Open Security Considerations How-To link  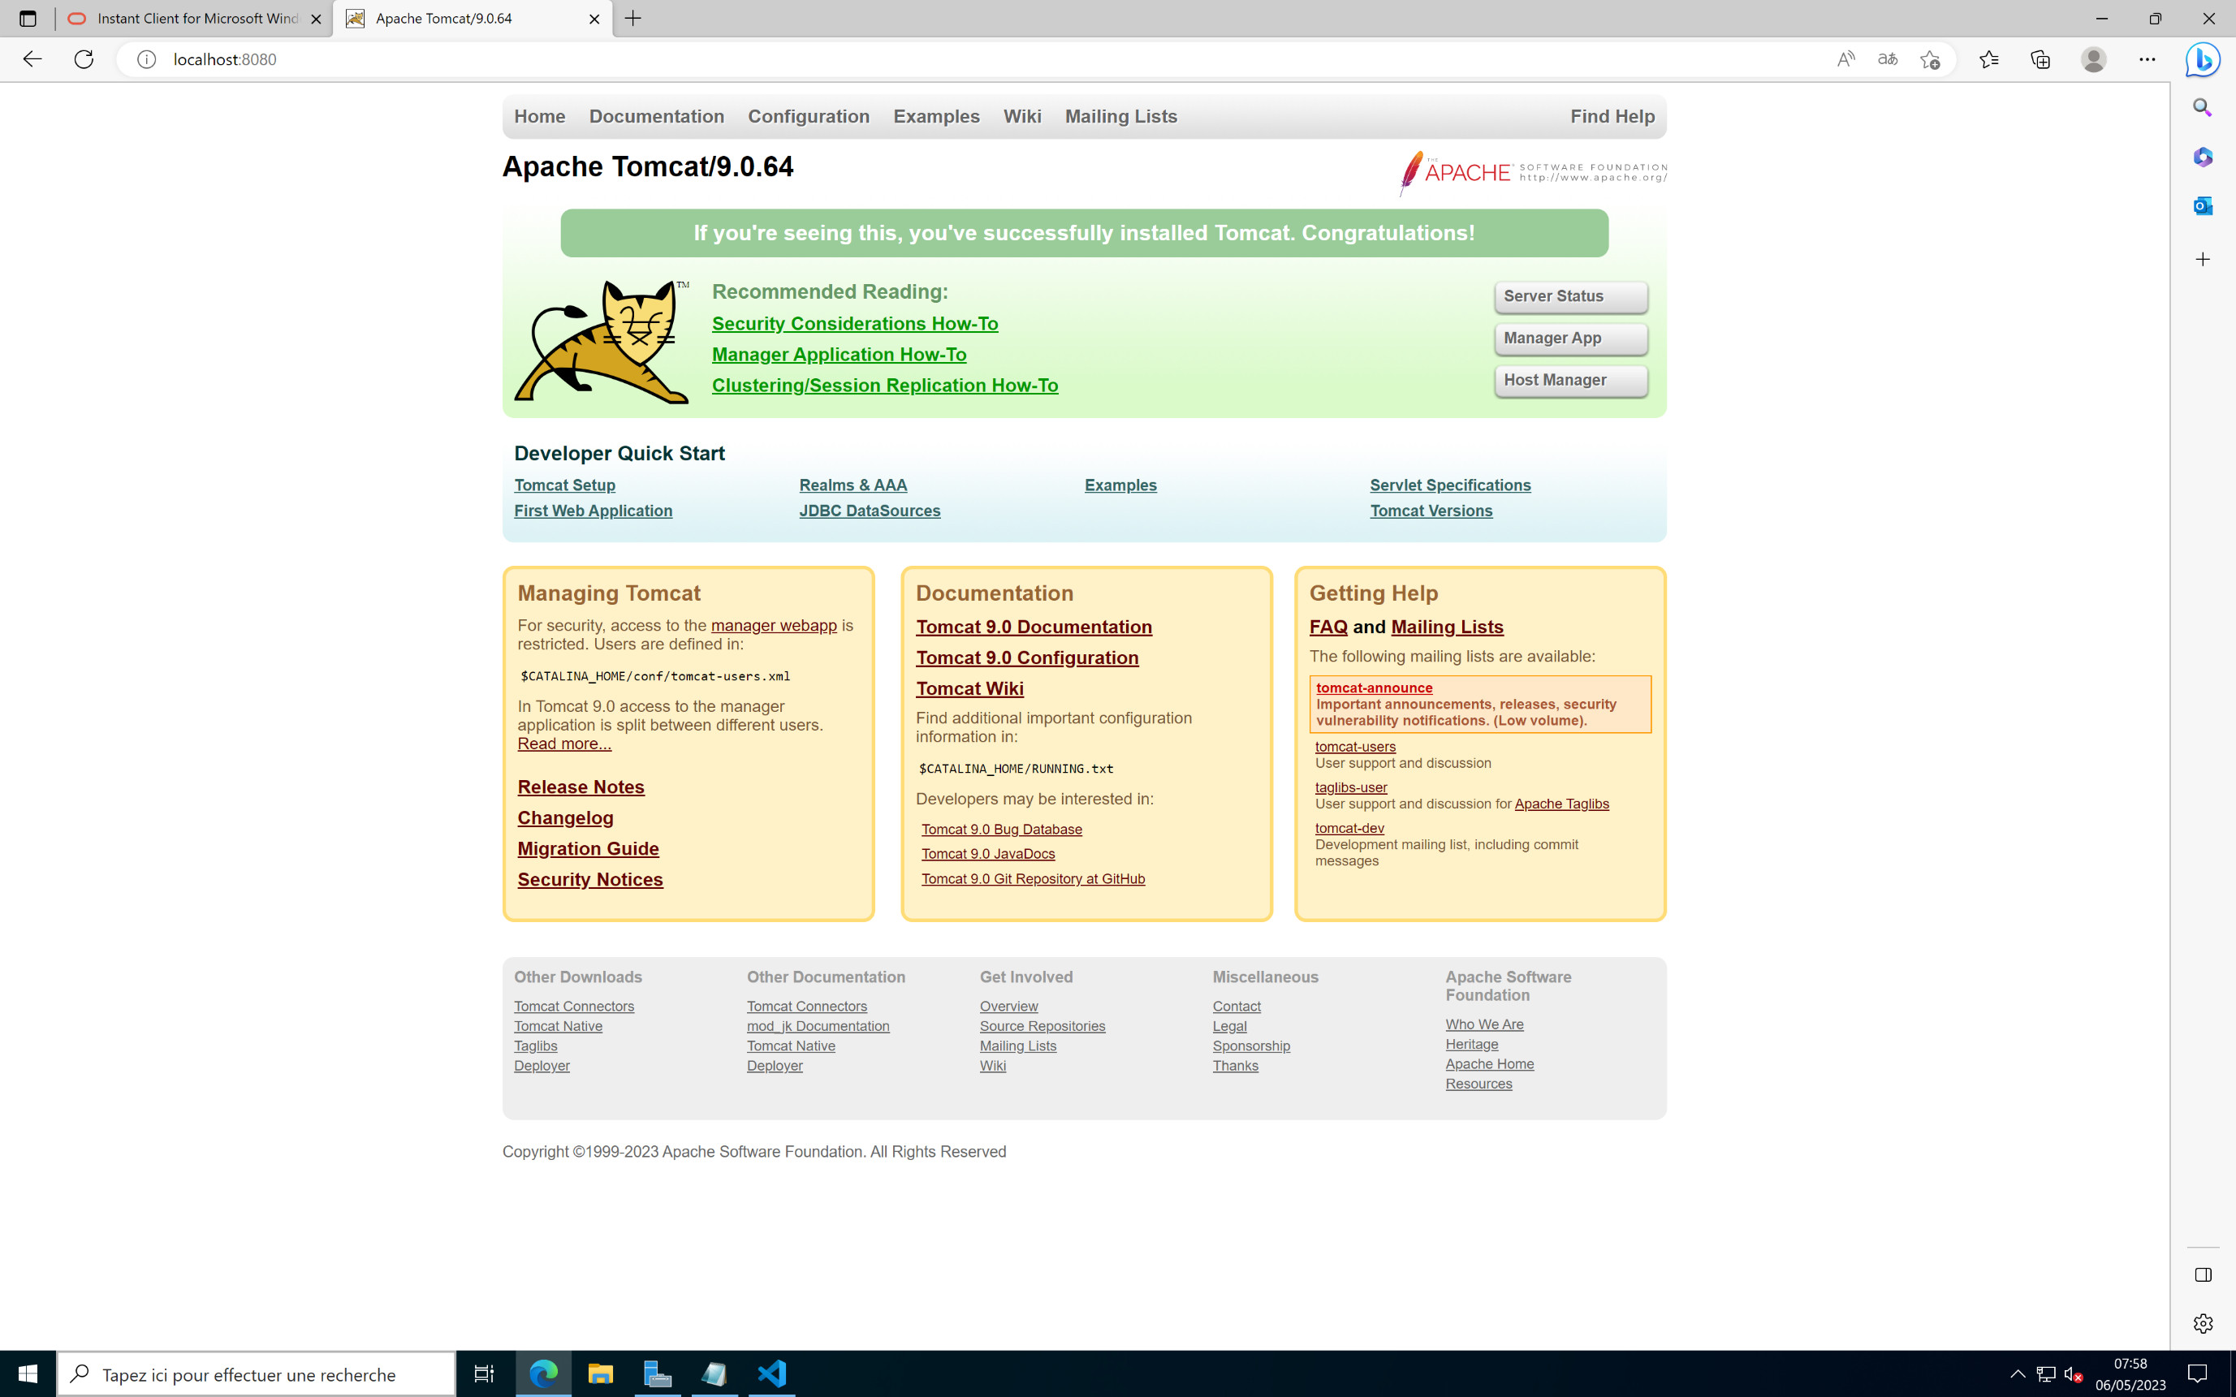(x=855, y=323)
